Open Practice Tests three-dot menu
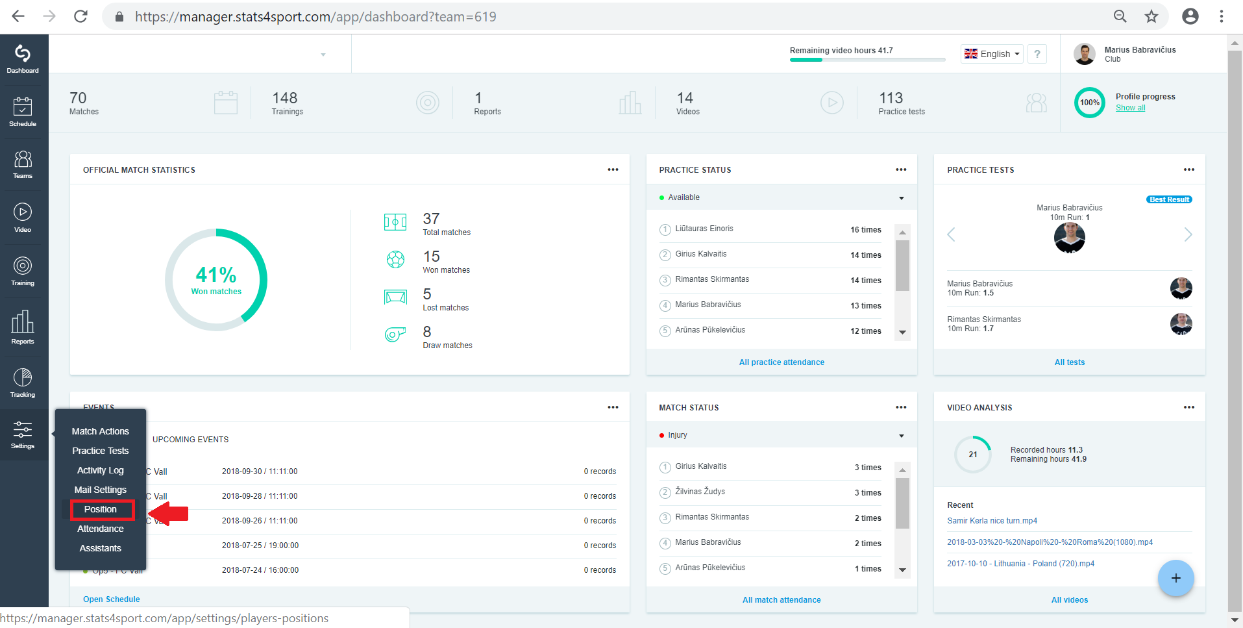This screenshot has width=1243, height=628. pos(1188,170)
